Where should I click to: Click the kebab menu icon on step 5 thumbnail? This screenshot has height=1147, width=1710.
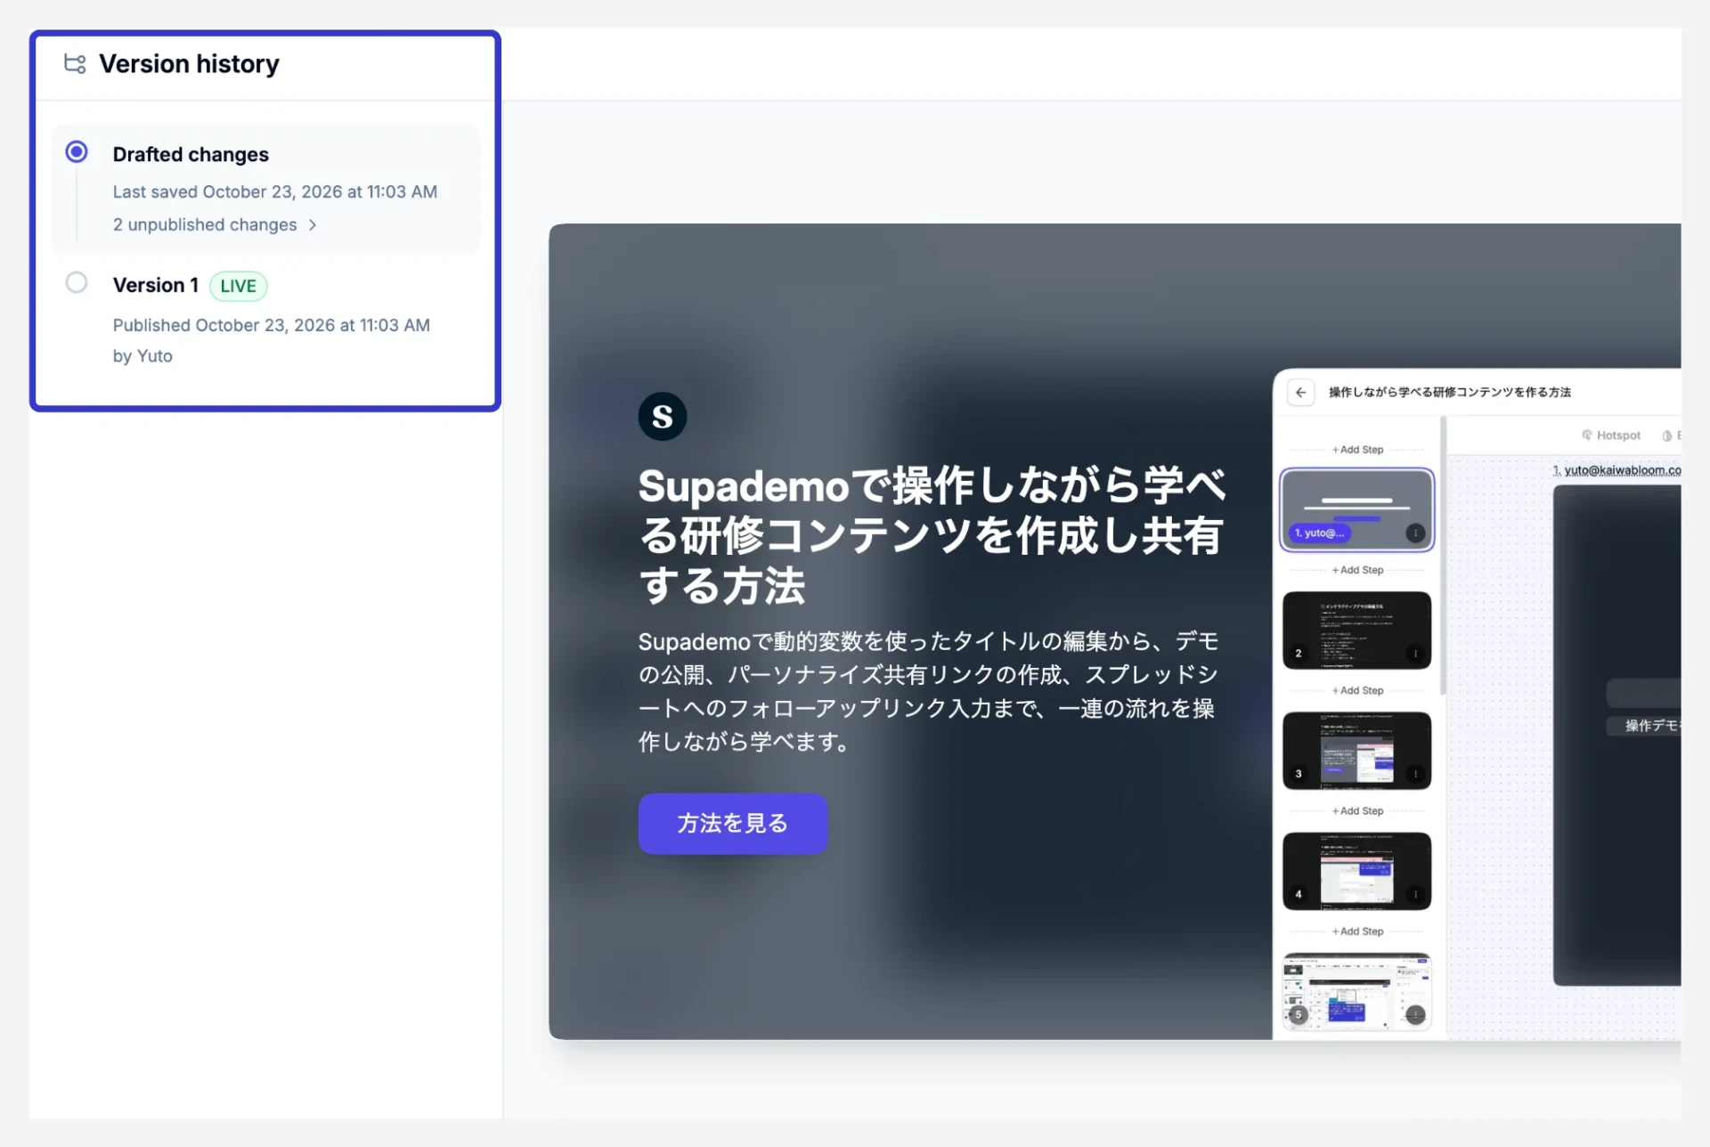point(1415,1015)
